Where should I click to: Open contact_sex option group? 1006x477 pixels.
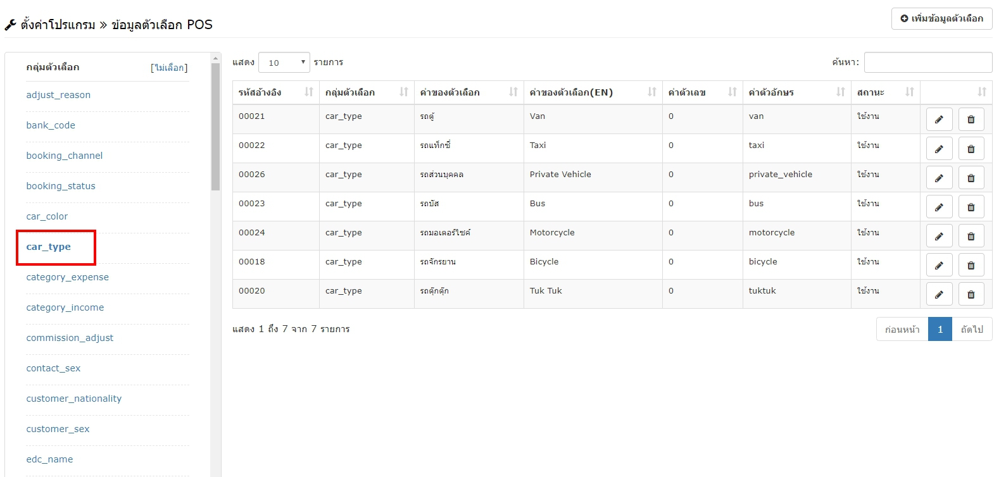click(53, 368)
